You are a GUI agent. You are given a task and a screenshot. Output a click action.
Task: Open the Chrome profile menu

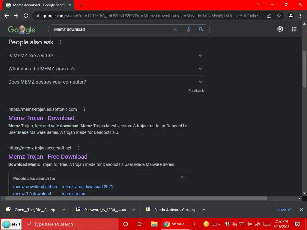pyautogui.click(x=291, y=16)
